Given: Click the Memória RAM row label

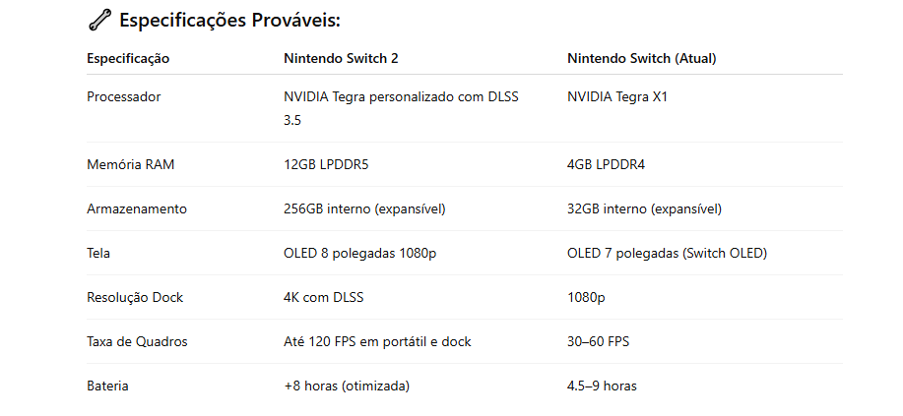Looking at the screenshot, I should coord(131,164).
